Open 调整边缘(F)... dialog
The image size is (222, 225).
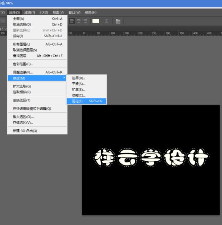tap(37, 72)
